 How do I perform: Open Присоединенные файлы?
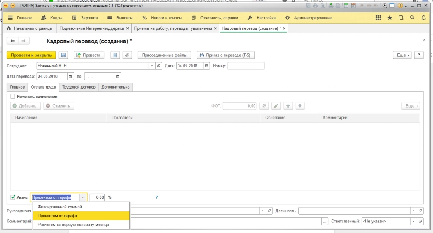point(164,55)
